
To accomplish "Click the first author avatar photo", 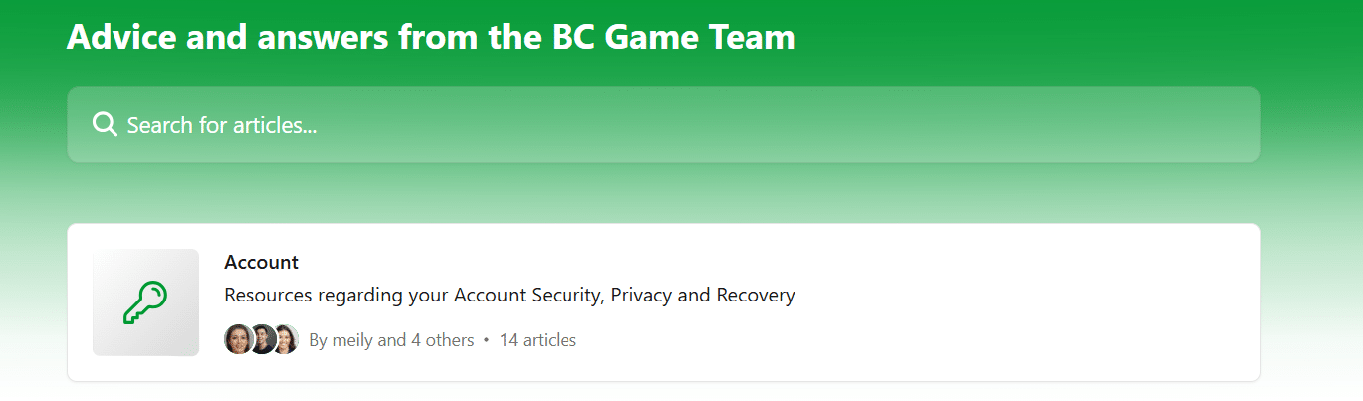I will (238, 340).
